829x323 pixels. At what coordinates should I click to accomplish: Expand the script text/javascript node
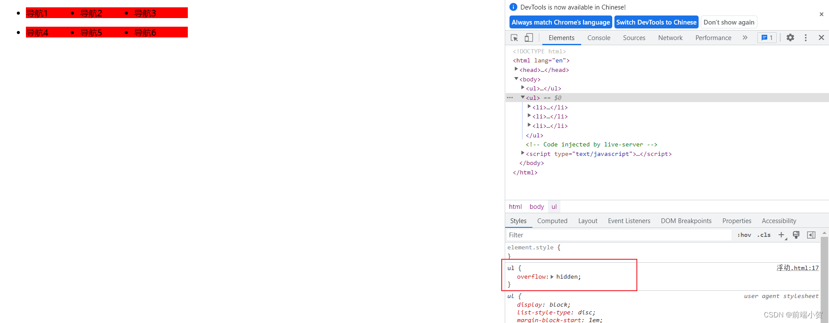(x=522, y=153)
